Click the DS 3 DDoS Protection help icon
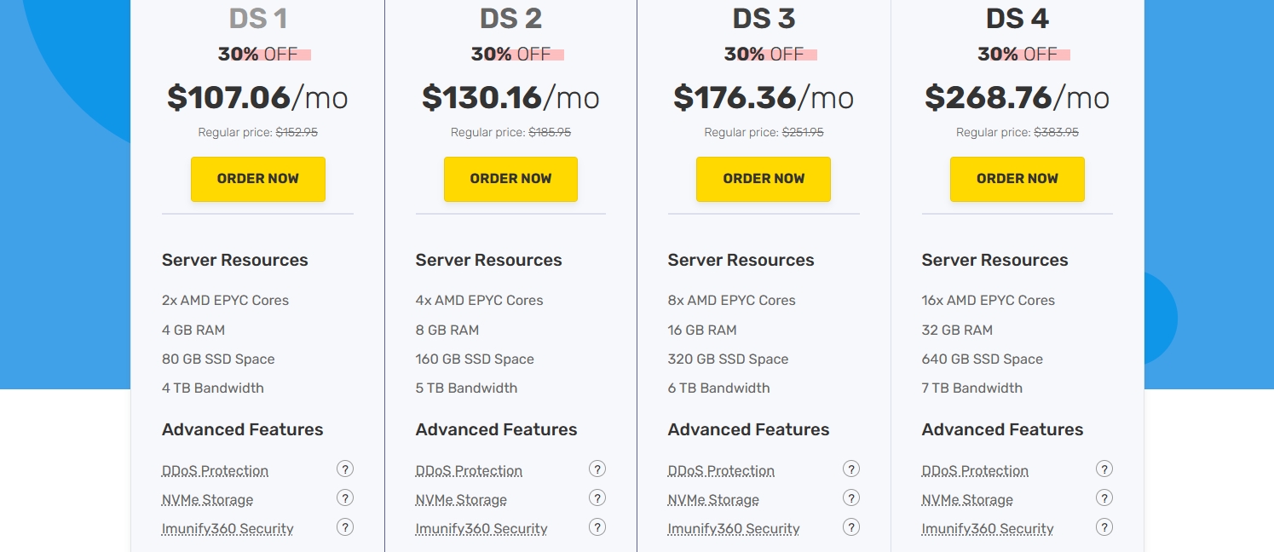 click(850, 469)
